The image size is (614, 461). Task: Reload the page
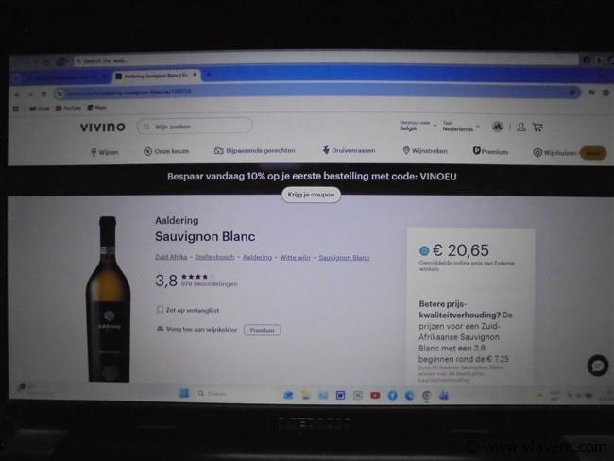pos(43,94)
